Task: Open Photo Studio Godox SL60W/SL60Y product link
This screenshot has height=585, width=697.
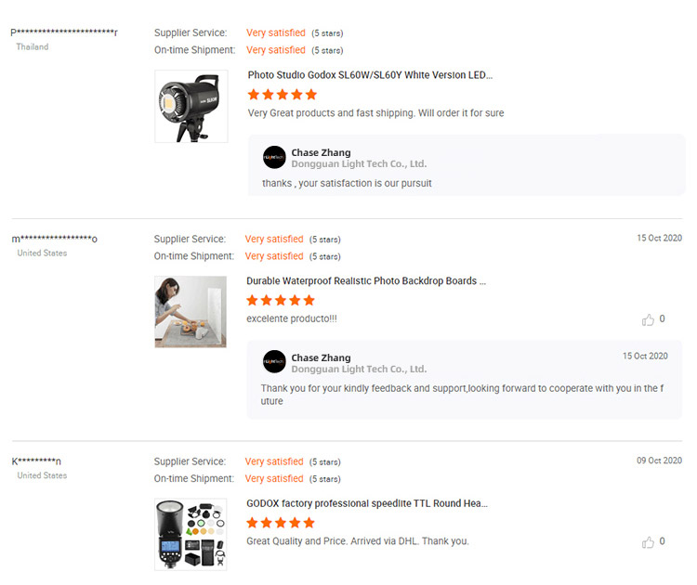Action: (370, 75)
